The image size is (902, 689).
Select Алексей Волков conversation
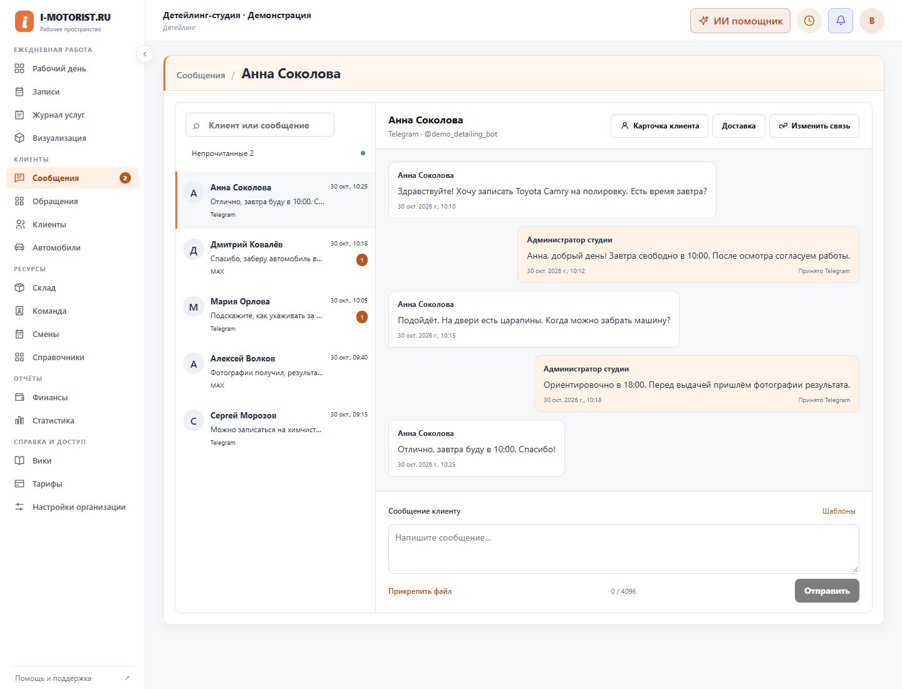click(276, 371)
